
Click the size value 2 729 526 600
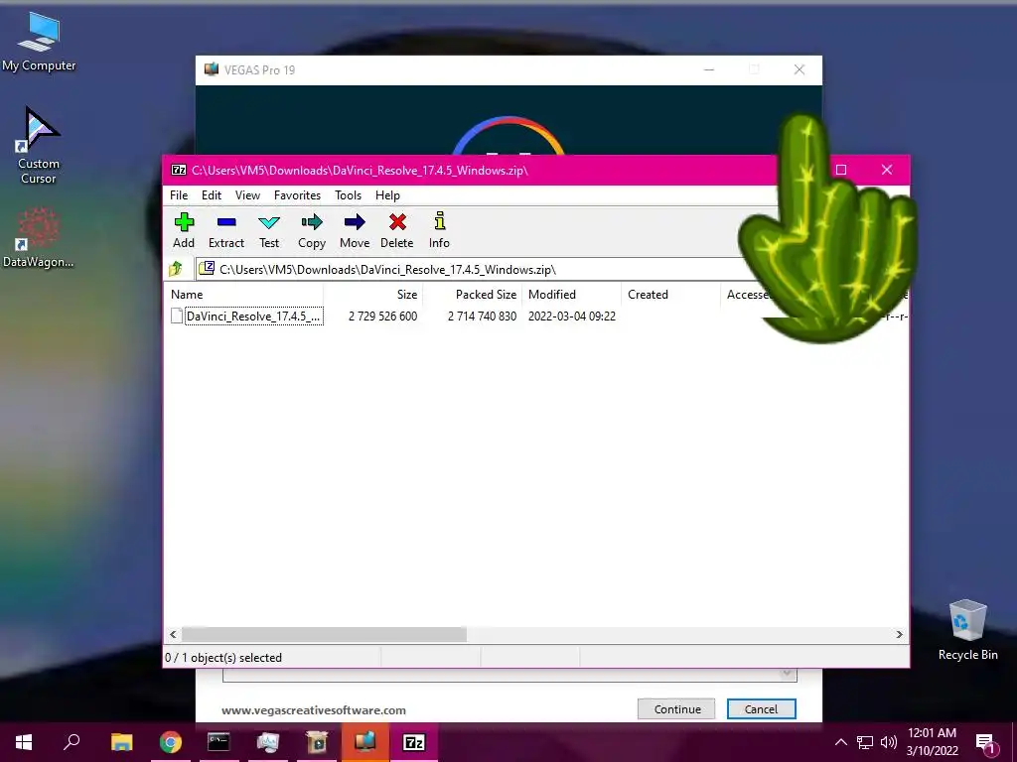pyautogui.click(x=382, y=317)
